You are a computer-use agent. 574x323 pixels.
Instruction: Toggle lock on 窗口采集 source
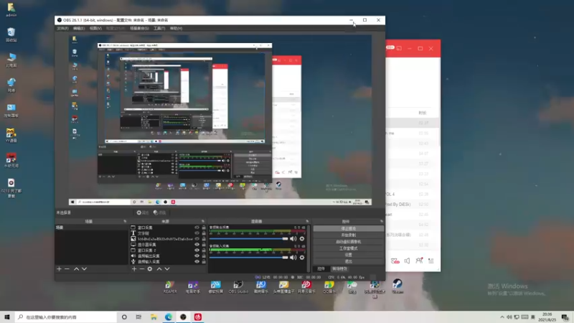pyautogui.click(x=204, y=228)
